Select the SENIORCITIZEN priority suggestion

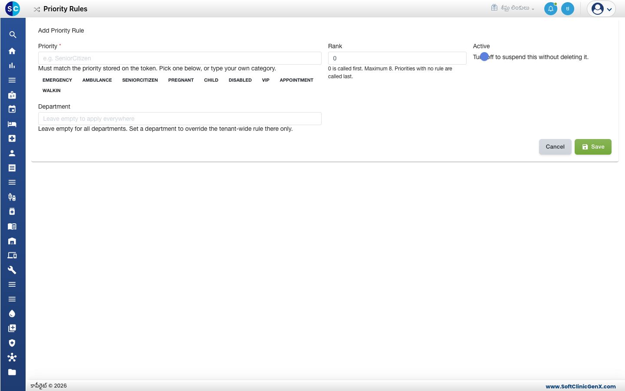click(140, 80)
